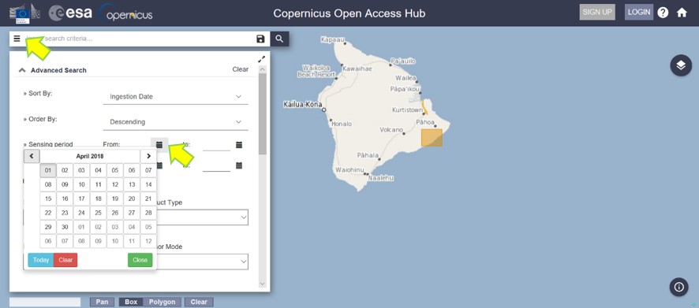Select Polygon drawing mode
This screenshot has height=308, width=699.
[x=162, y=302]
